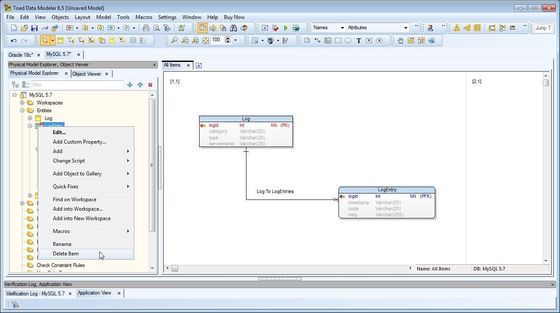Choose Add Custom Property... in context menu

tap(86, 142)
